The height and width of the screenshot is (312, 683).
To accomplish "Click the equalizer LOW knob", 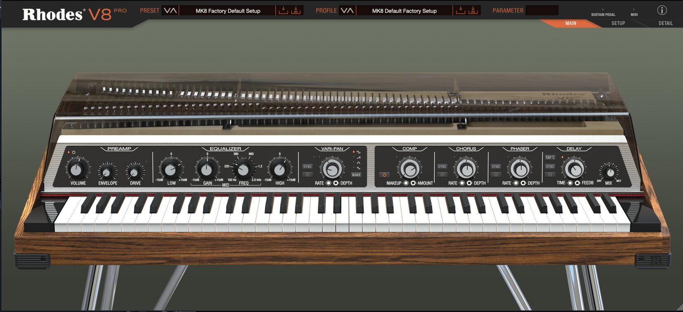I will click(171, 168).
